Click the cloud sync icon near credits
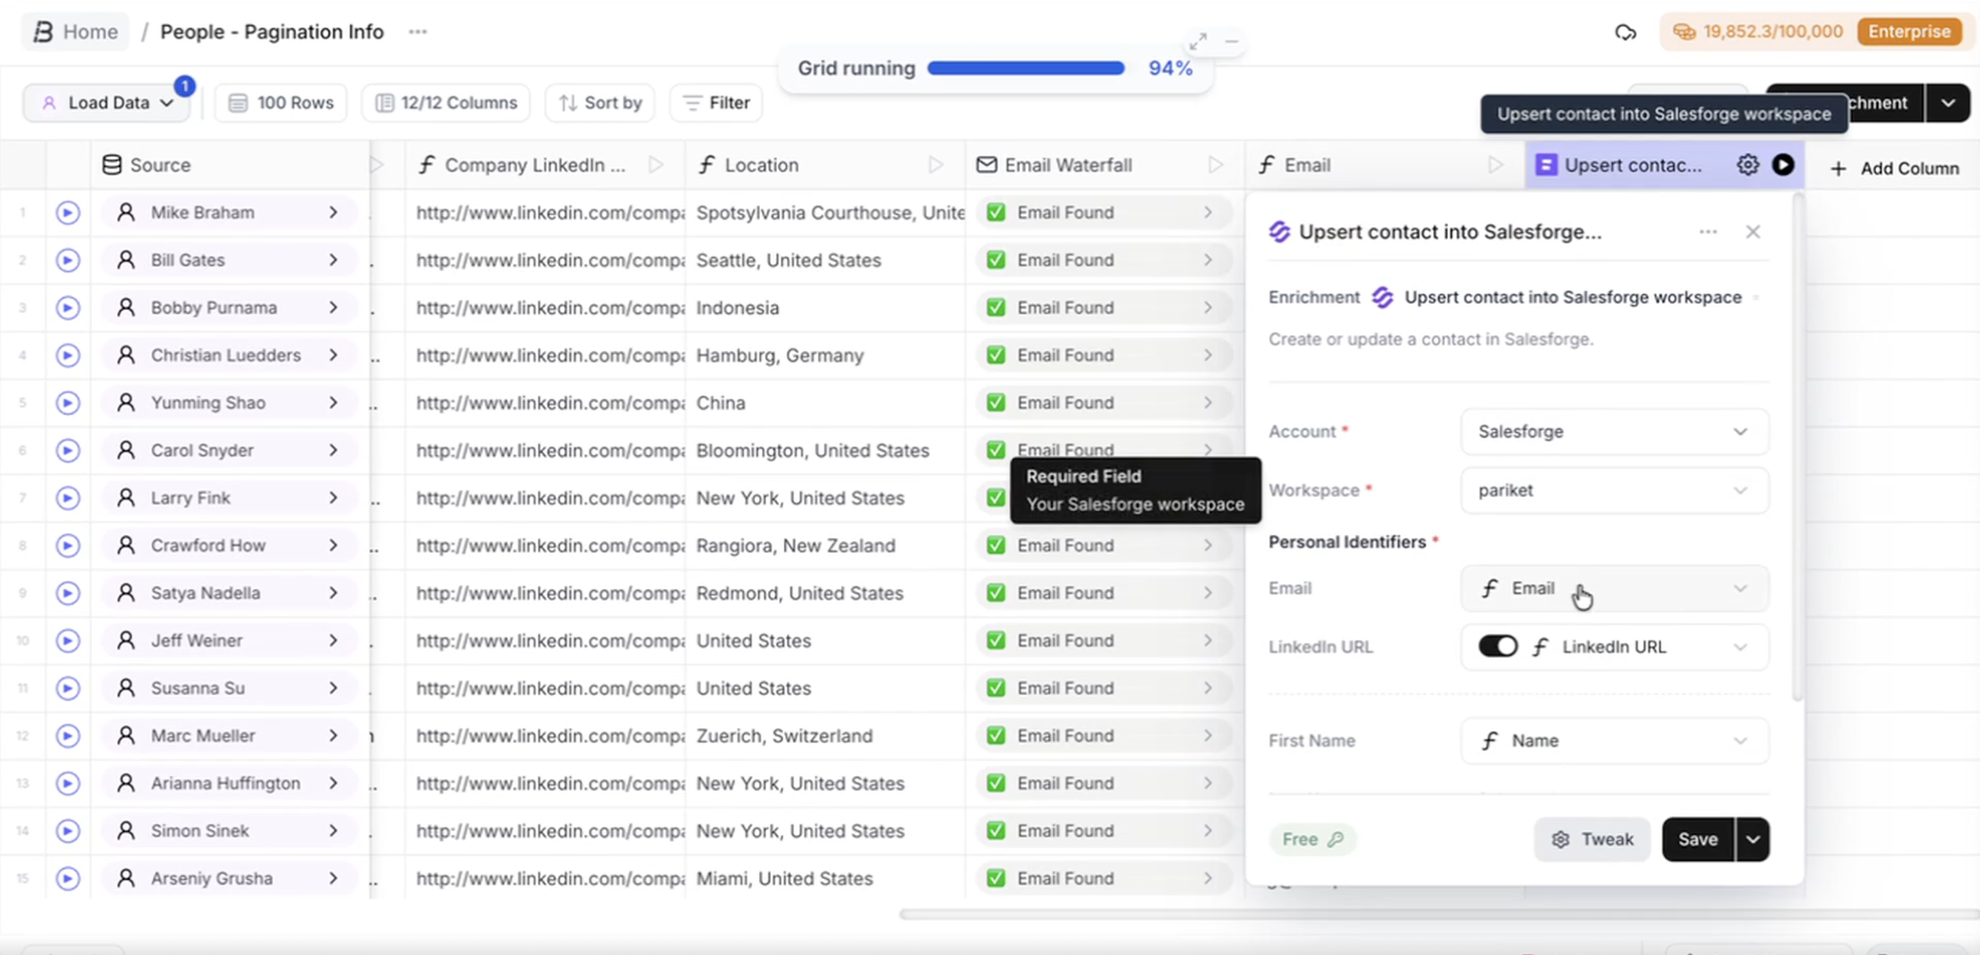 point(1625,33)
